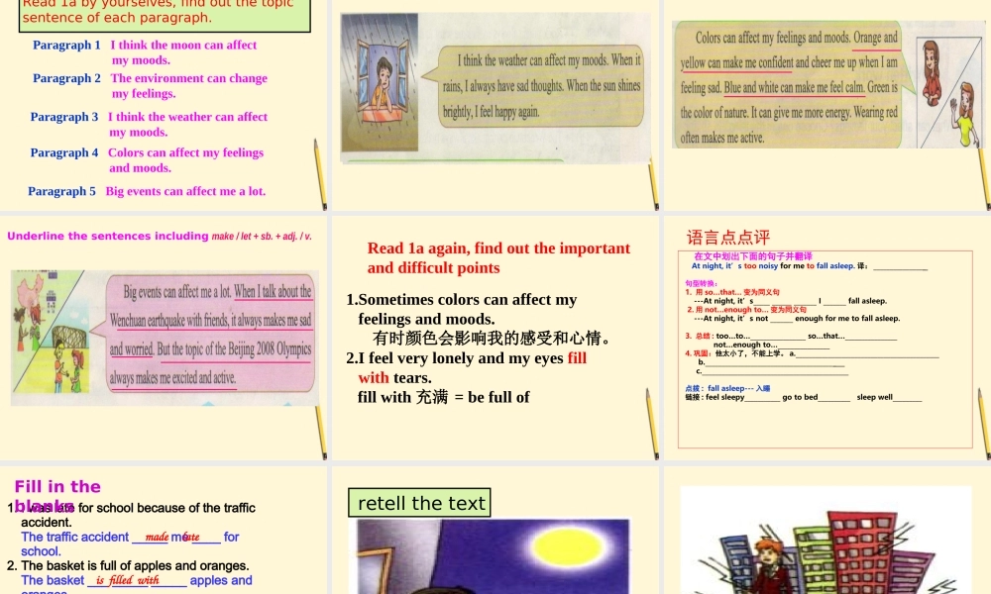Viewport: 991px width, 594px height.
Task: Open the retell the text moon slide
Action: point(495,531)
